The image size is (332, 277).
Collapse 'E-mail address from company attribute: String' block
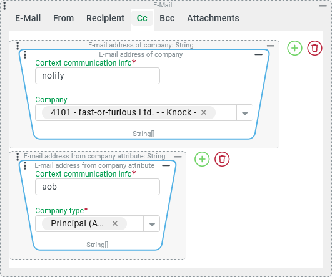click(x=178, y=157)
